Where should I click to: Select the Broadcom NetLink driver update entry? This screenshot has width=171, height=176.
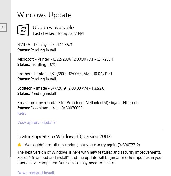pyautogui.click(x=77, y=103)
